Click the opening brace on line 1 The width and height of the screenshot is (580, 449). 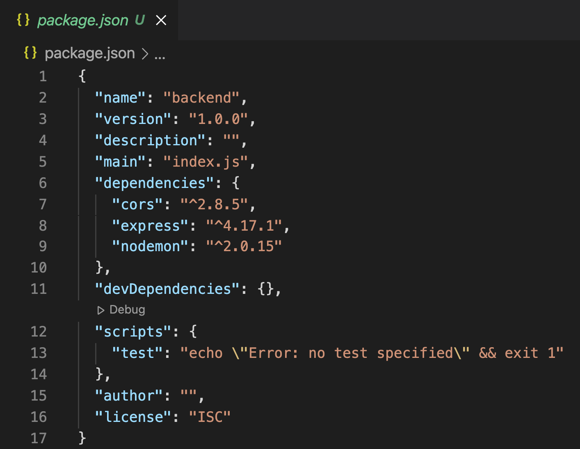click(x=82, y=76)
